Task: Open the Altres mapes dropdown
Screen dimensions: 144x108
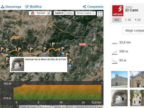Action: click(85, 13)
